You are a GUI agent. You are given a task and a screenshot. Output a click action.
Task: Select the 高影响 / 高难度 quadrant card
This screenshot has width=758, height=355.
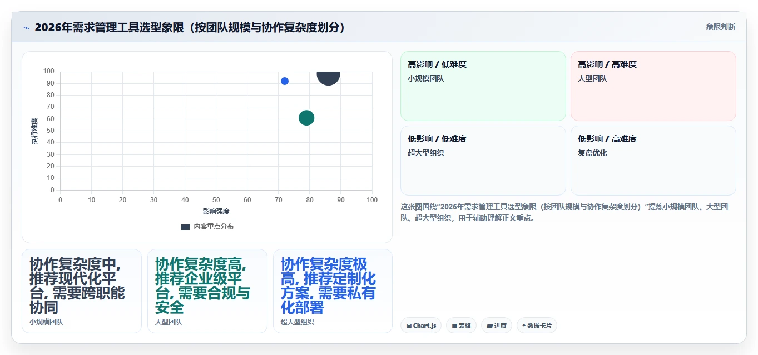[653, 86]
